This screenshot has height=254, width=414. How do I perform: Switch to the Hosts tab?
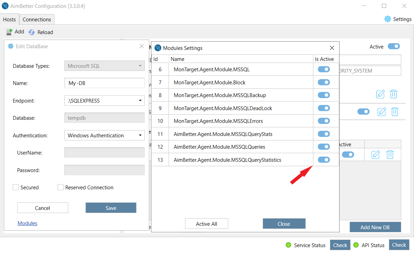tap(10, 19)
